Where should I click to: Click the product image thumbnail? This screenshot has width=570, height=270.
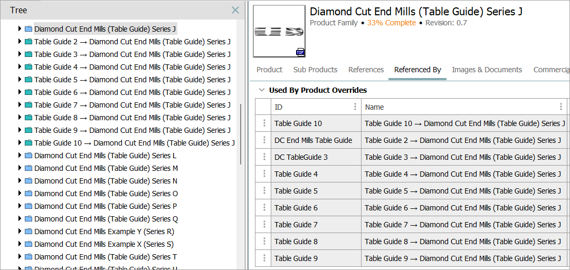pyautogui.click(x=279, y=31)
